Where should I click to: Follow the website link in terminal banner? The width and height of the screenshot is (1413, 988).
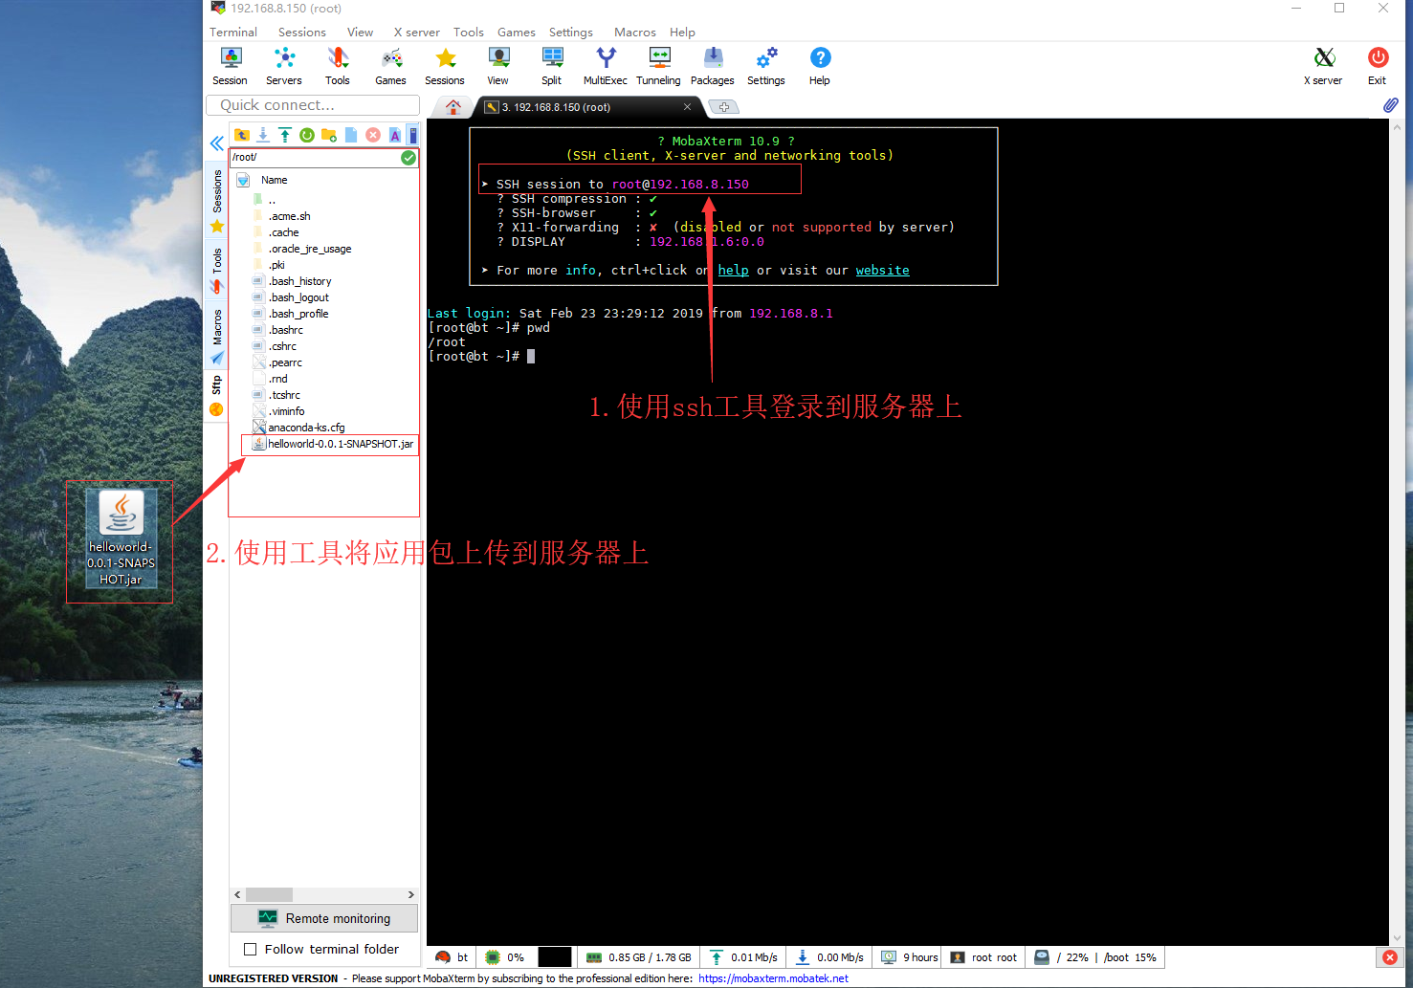click(882, 271)
